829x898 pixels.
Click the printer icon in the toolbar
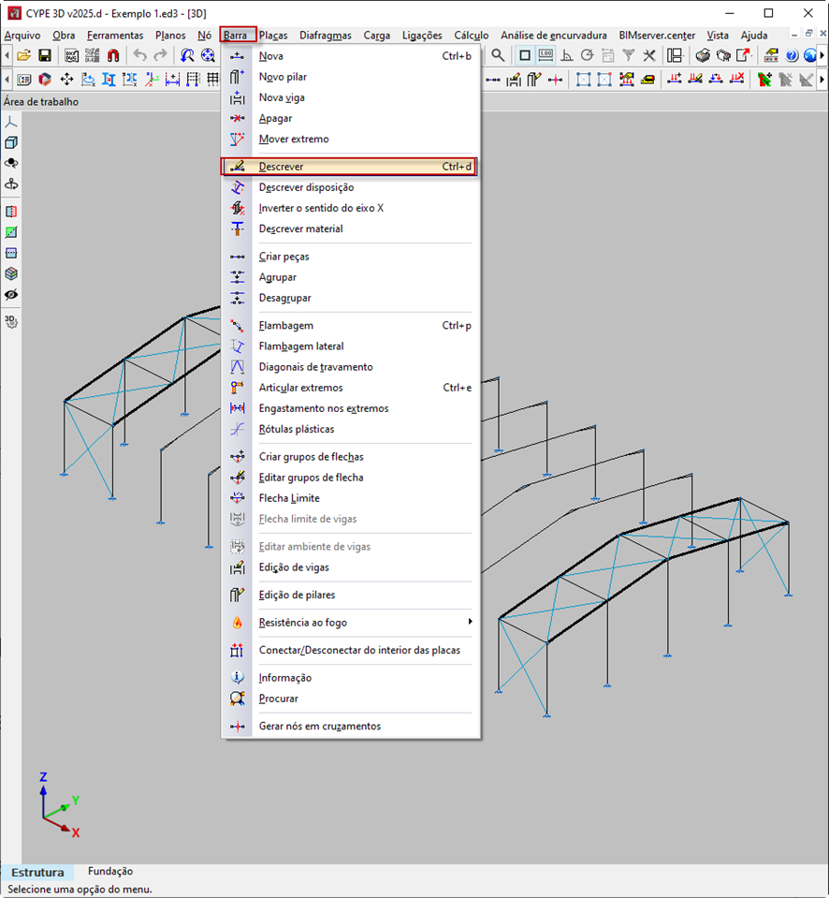(x=703, y=55)
